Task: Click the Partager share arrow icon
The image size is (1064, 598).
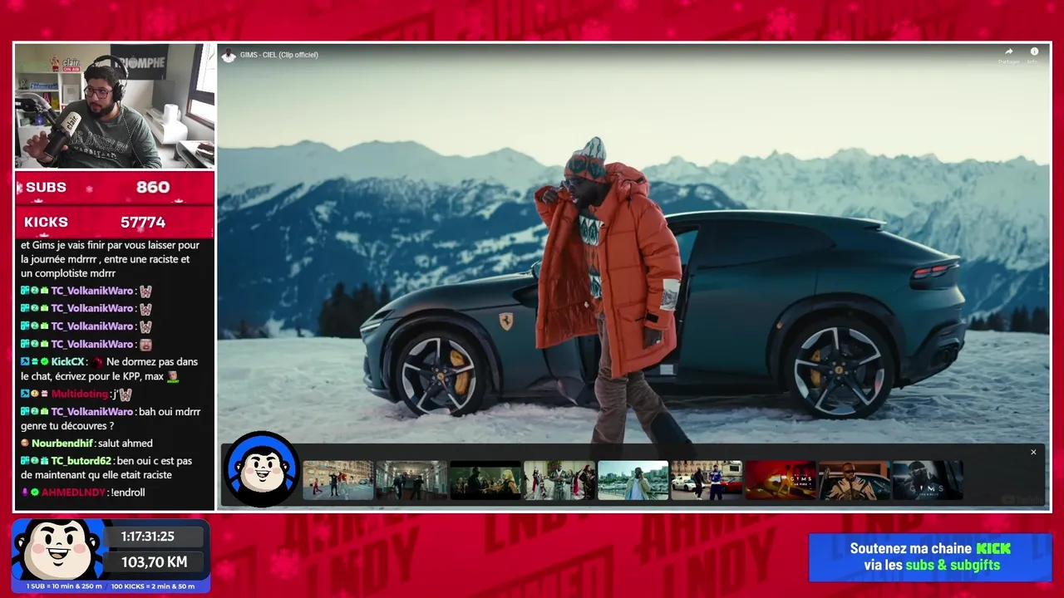Action: coord(1008,51)
